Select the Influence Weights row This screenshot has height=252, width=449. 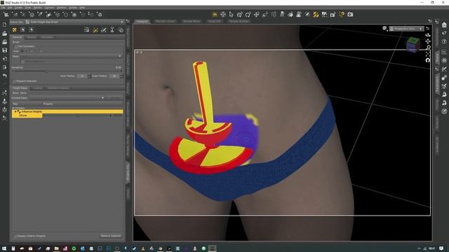click(67, 111)
